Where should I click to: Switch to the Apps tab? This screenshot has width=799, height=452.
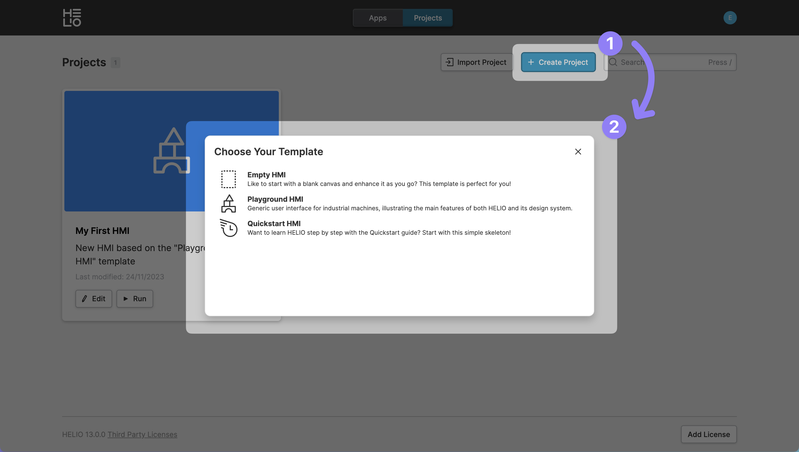[x=378, y=18]
